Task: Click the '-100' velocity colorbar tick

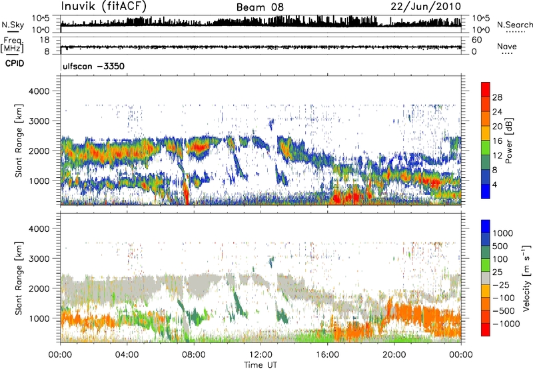Action: (503, 298)
